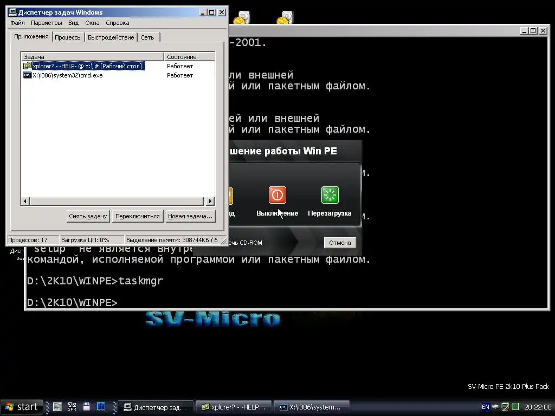This screenshot has width=555, height=416.
Task: Close the cmd console window
Action: pyautogui.click(x=543, y=31)
